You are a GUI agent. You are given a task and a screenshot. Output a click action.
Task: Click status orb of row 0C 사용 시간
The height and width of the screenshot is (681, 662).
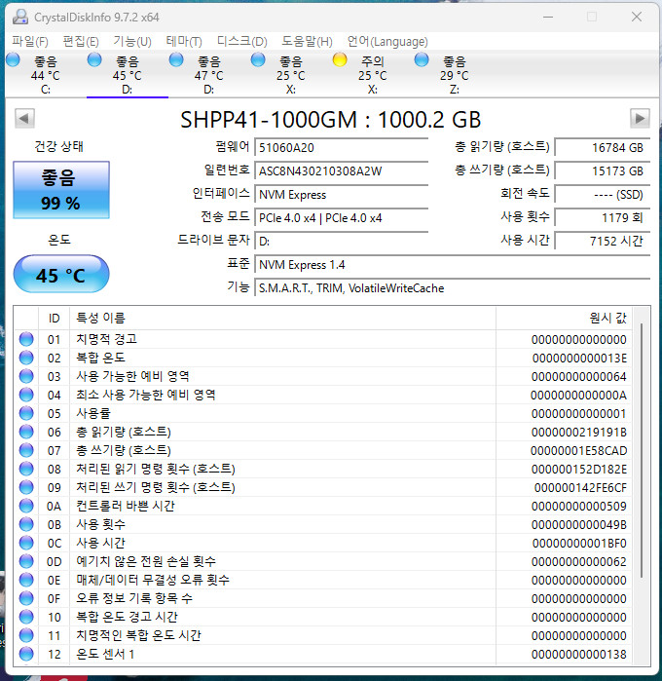pyautogui.click(x=26, y=544)
